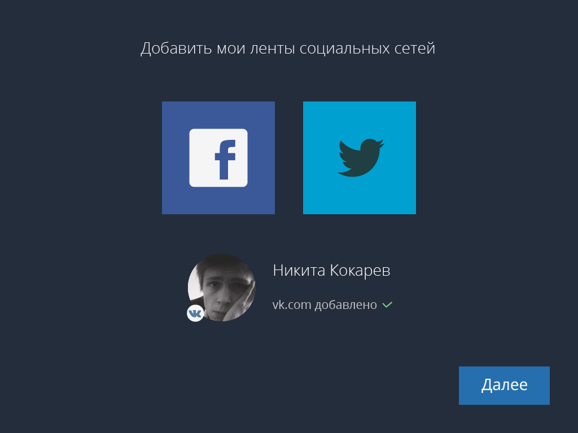This screenshot has height=433, width=578.
Task: Click the 'vk.com добавлено' status text
Action: coord(325,305)
